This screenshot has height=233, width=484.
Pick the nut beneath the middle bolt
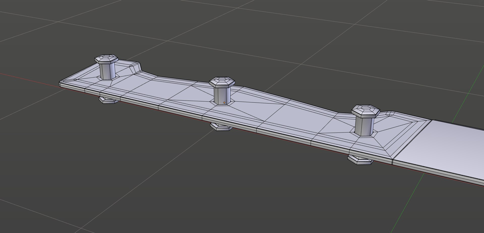click(x=221, y=127)
